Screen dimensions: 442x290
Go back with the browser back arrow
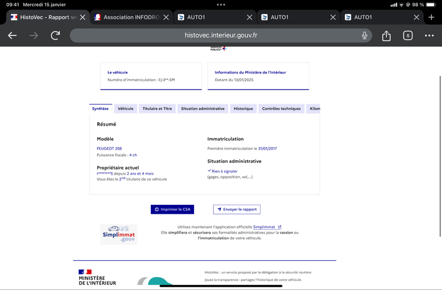[x=12, y=35]
